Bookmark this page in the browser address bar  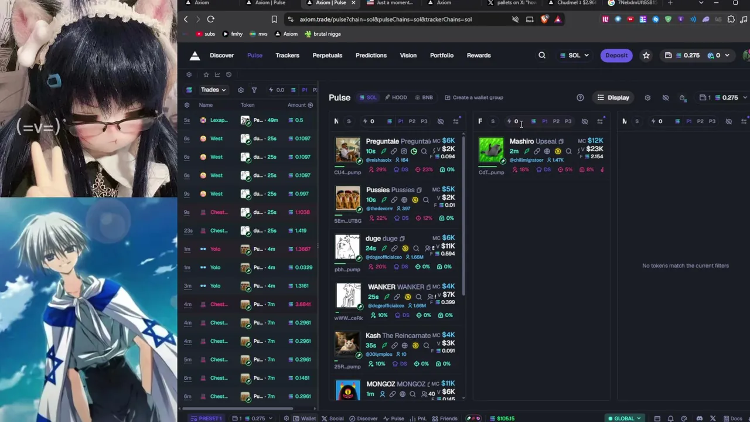point(274,19)
